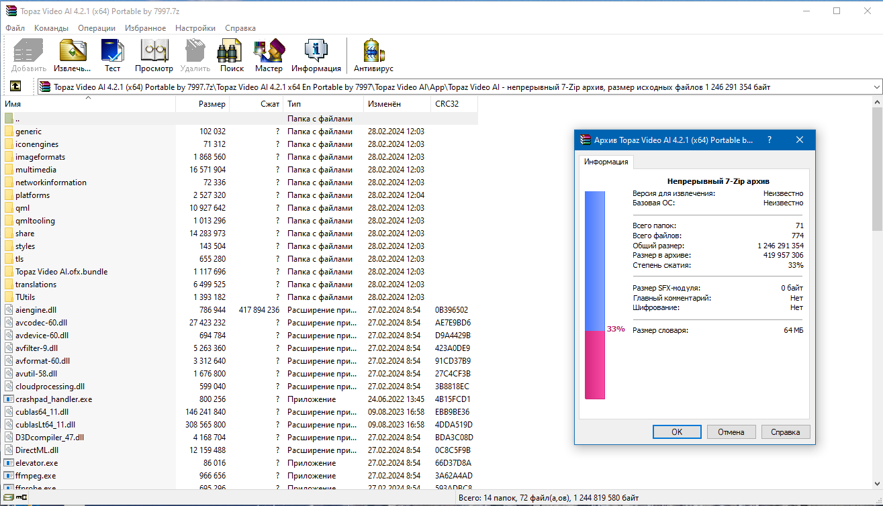The width and height of the screenshot is (883, 506).
Task: Click the application icon of crashpad_handler.exe
Action: click(9, 399)
